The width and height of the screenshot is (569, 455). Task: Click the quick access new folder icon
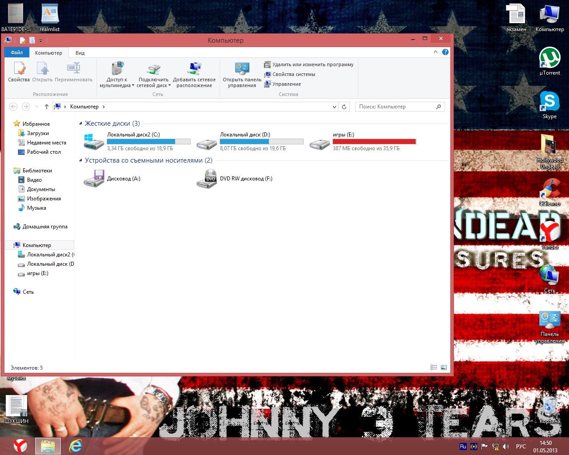32,40
